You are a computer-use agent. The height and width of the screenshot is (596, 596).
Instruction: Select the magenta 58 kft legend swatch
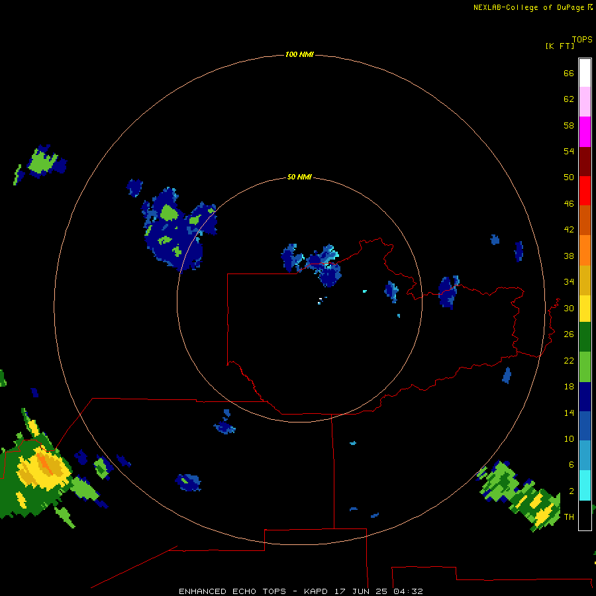click(x=585, y=132)
